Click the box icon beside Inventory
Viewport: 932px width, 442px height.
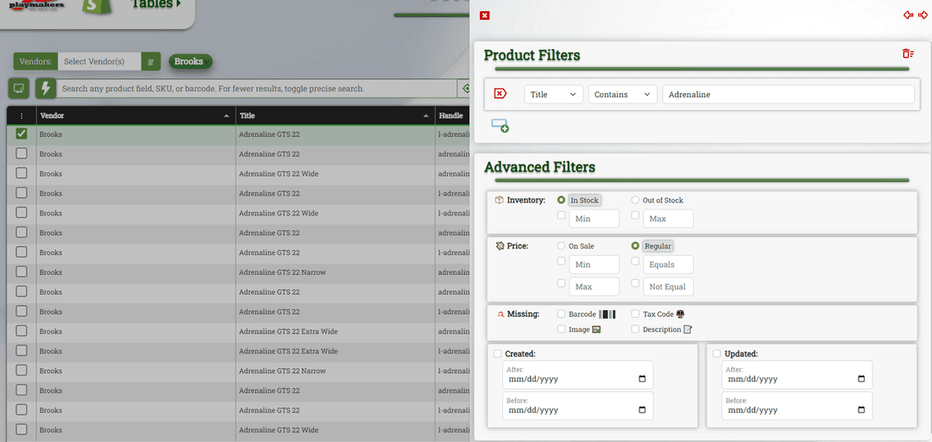(x=500, y=200)
